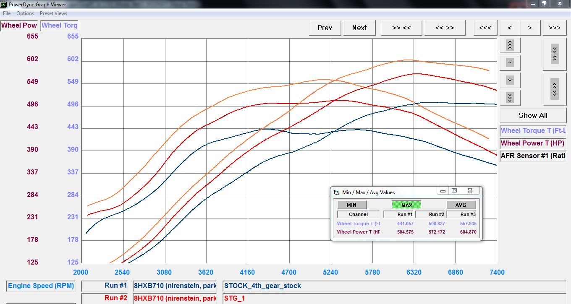Click the triple up-chevron scroll button
Image resolution: width=571 pixels, height=304 pixels.
click(x=510, y=45)
